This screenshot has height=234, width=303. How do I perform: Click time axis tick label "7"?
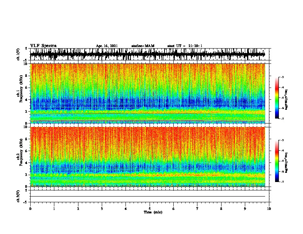(x=197, y=209)
